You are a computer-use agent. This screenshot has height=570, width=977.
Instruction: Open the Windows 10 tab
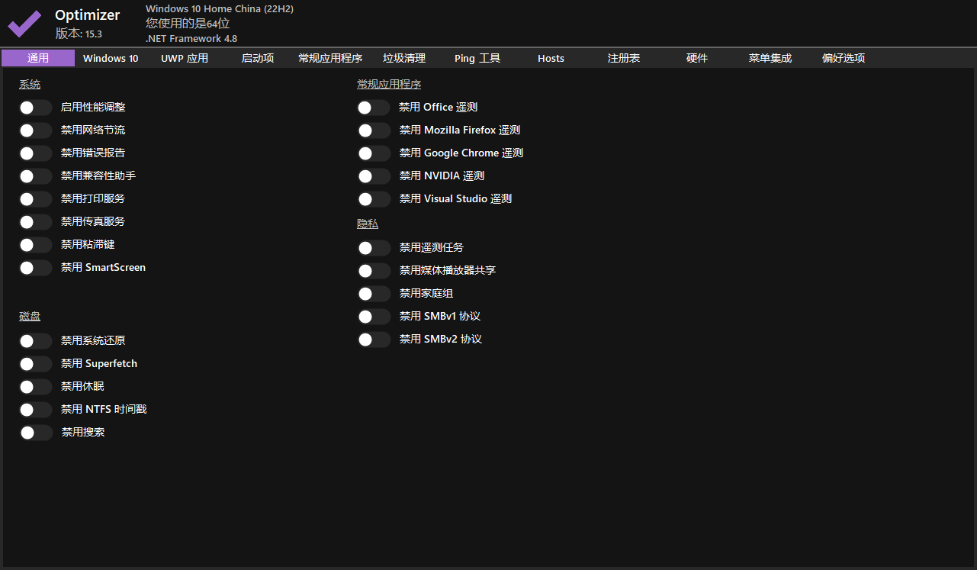(x=111, y=58)
